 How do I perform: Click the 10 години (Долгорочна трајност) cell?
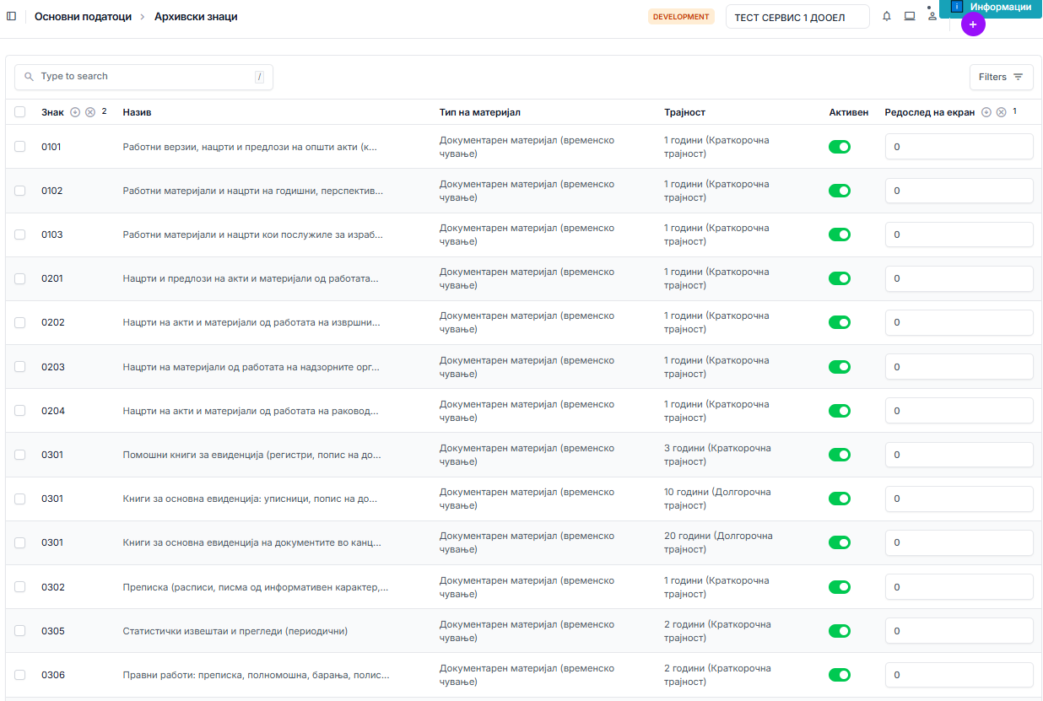tap(718, 499)
